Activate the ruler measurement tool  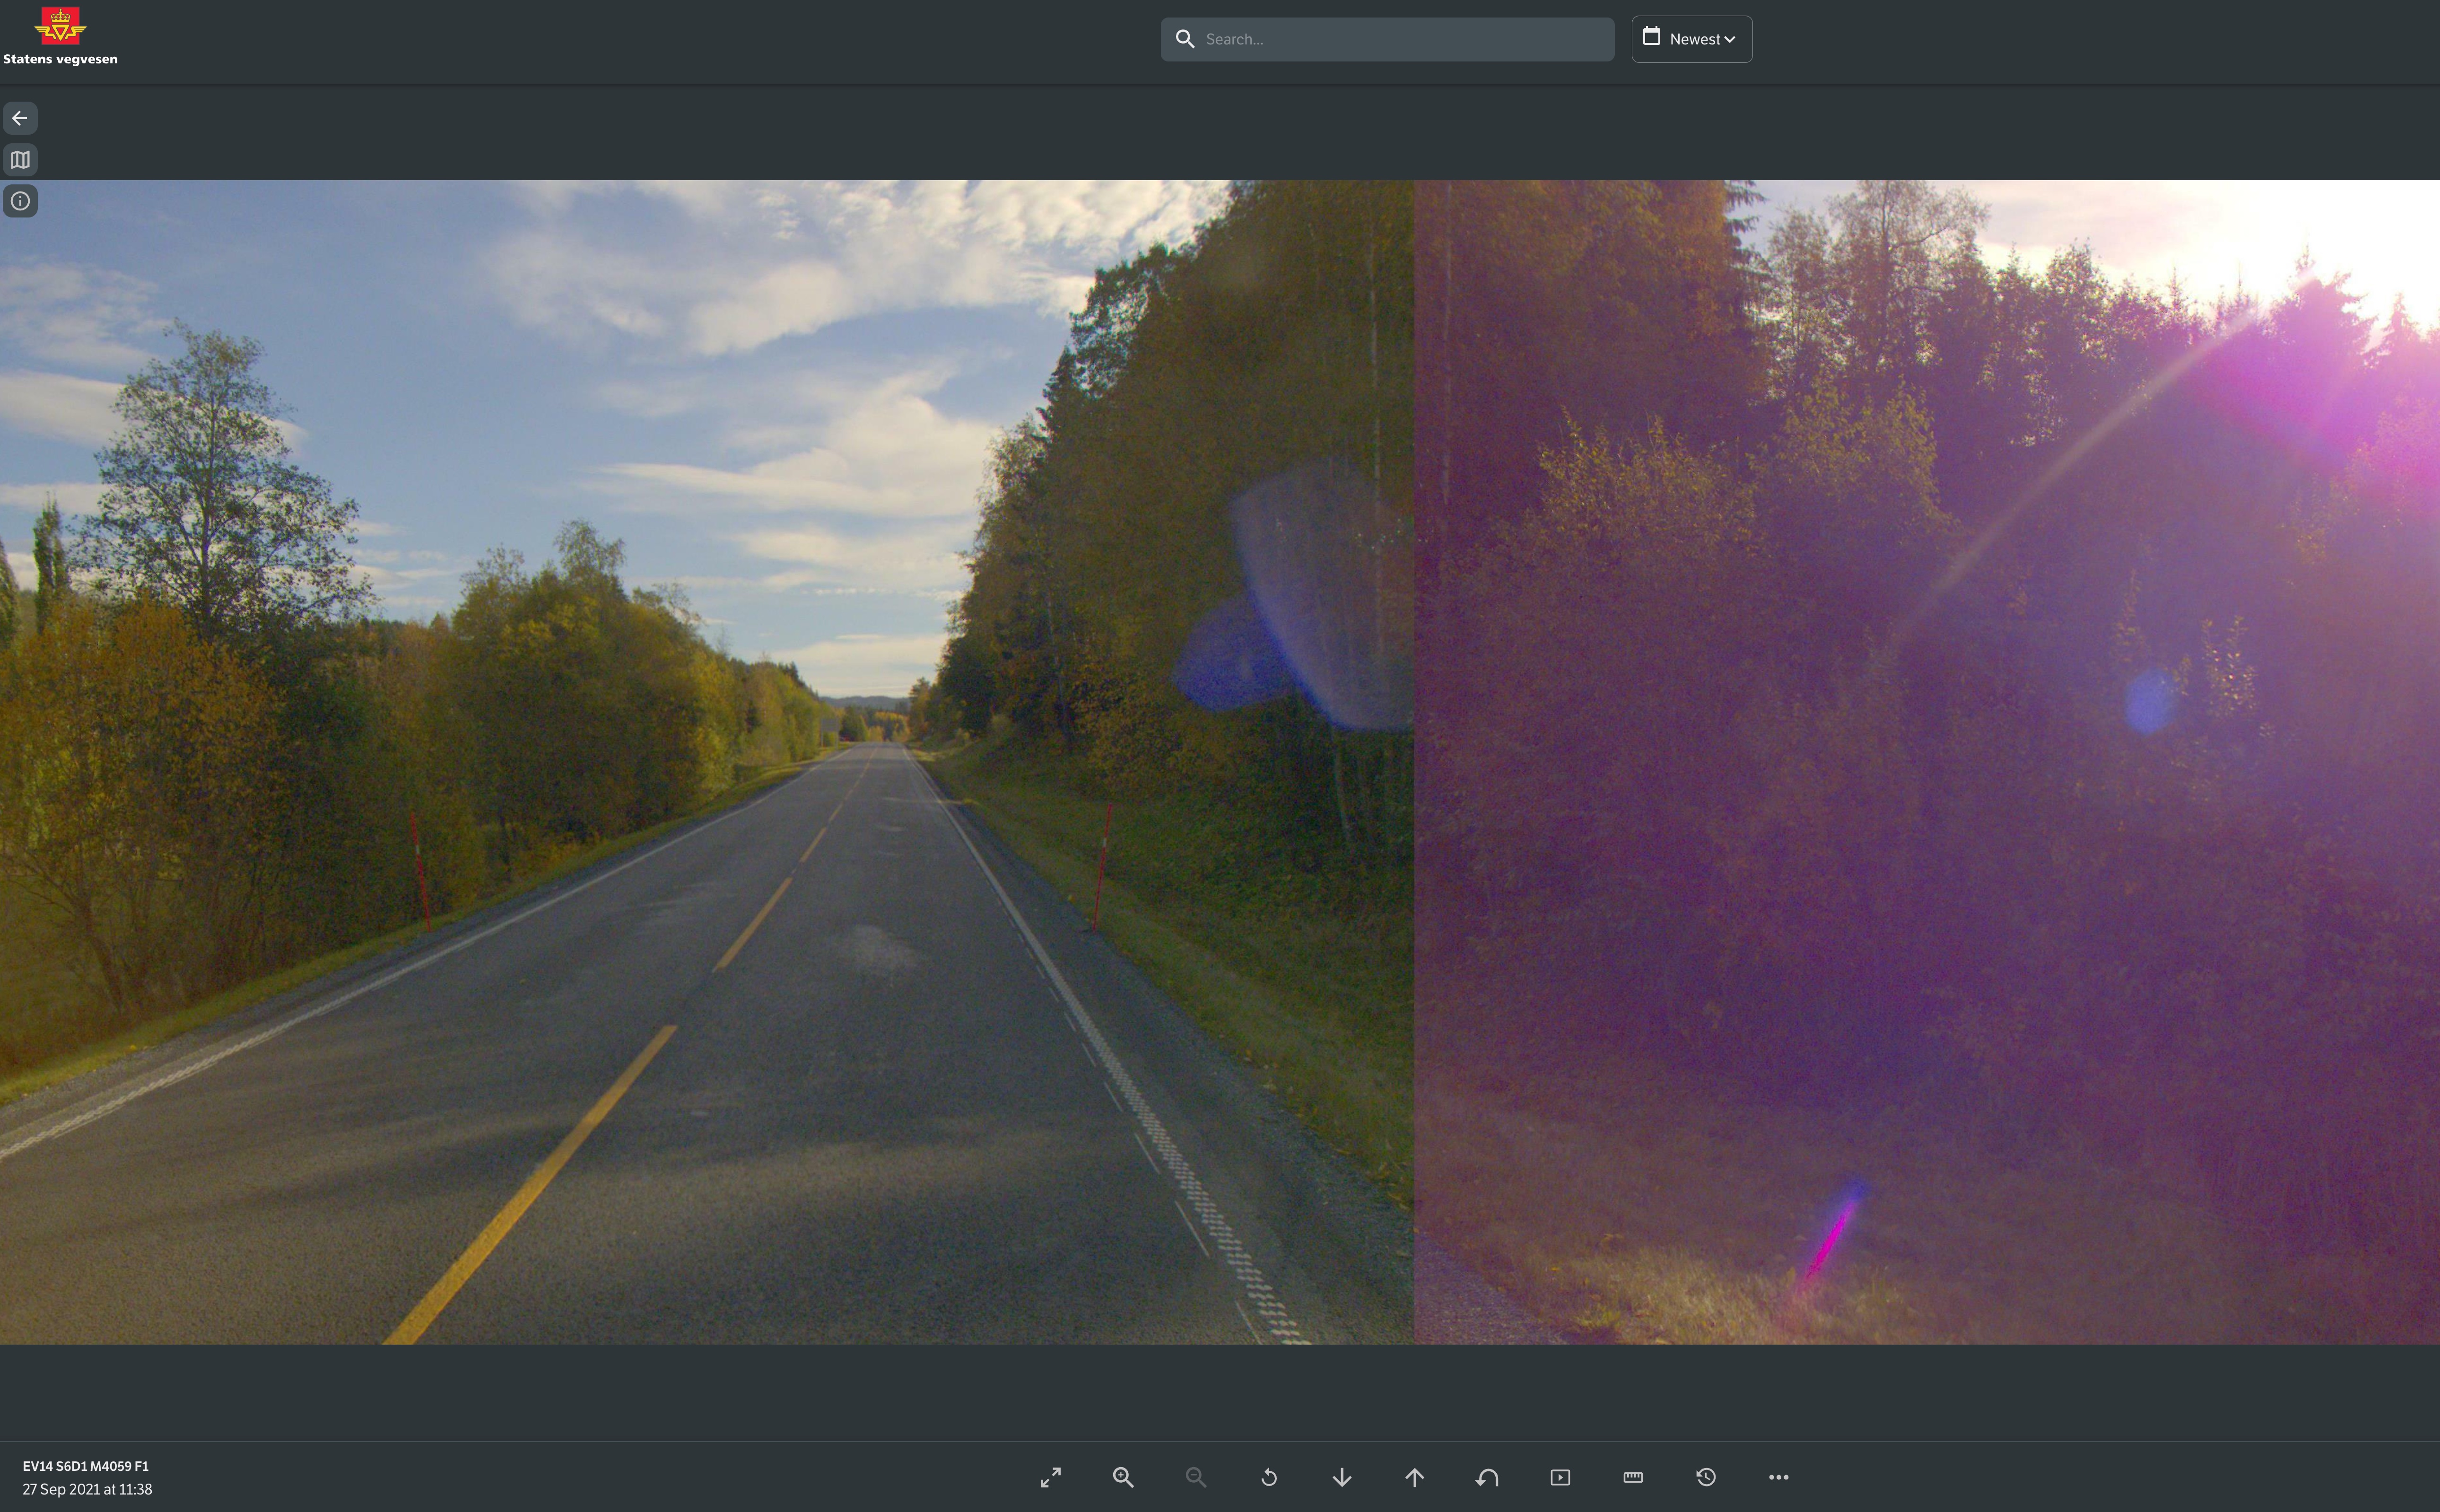[x=1633, y=1477]
